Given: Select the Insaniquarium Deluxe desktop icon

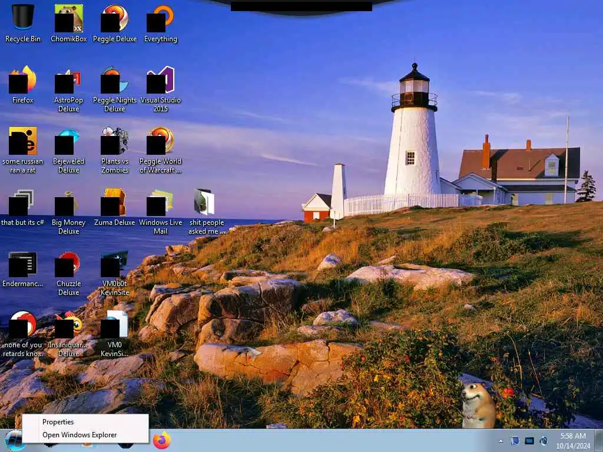Looking at the screenshot, I should (x=69, y=334).
